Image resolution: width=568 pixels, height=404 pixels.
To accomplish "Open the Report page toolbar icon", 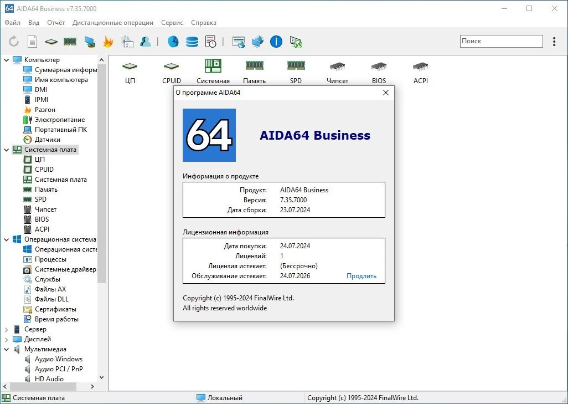I will click(x=33, y=42).
